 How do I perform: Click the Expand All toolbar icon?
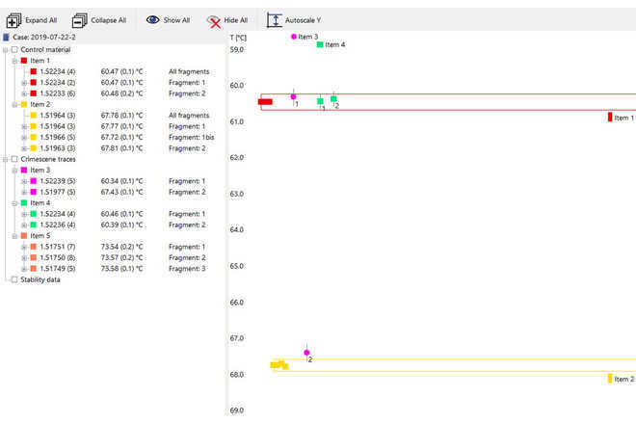tap(13, 19)
